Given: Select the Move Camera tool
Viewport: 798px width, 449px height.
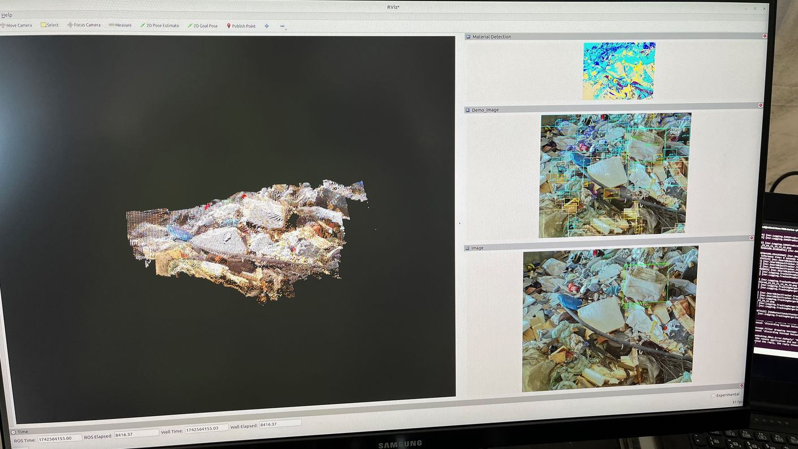Looking at the screenshot, I should [16, 25].
